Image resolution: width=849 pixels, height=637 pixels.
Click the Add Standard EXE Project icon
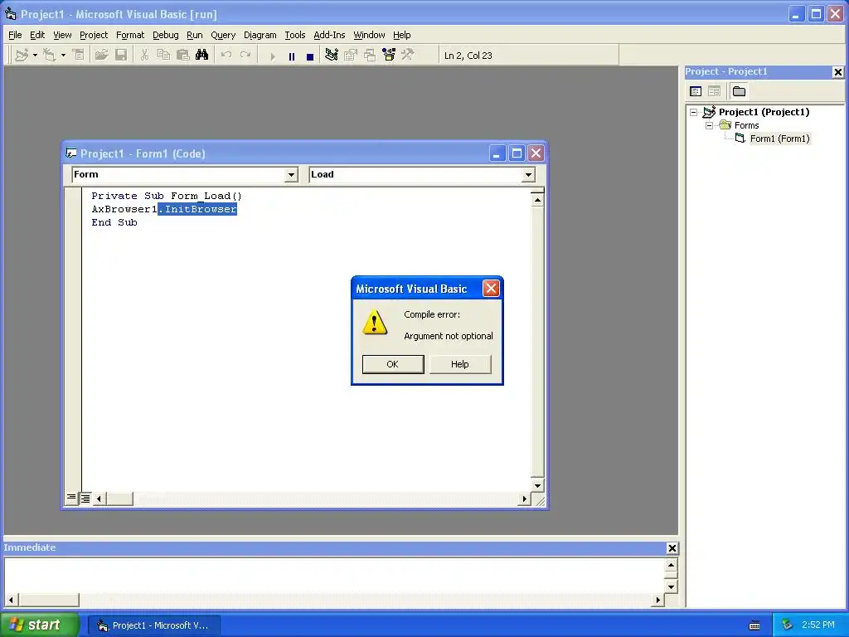pos(22,56)
